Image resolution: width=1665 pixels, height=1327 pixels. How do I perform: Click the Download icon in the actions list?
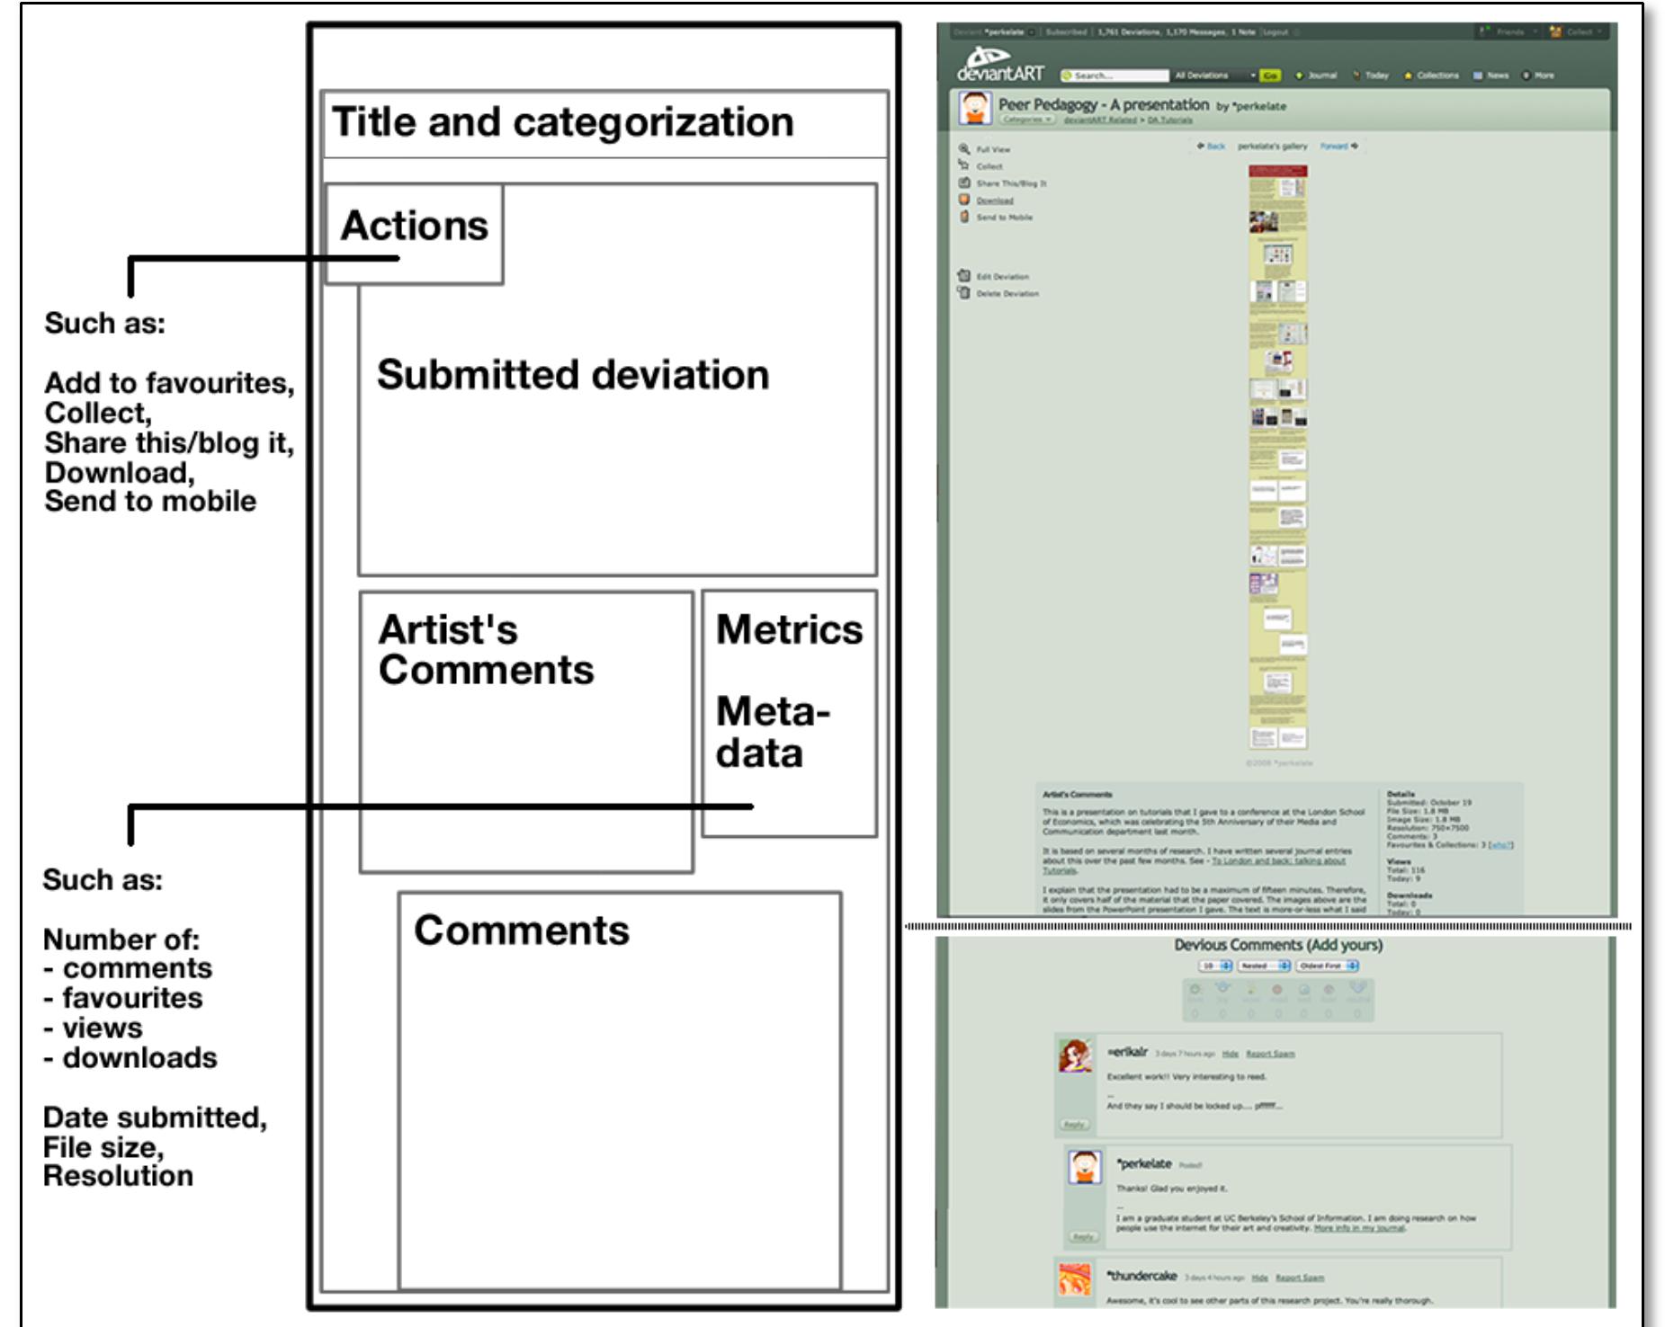point(963,200)
